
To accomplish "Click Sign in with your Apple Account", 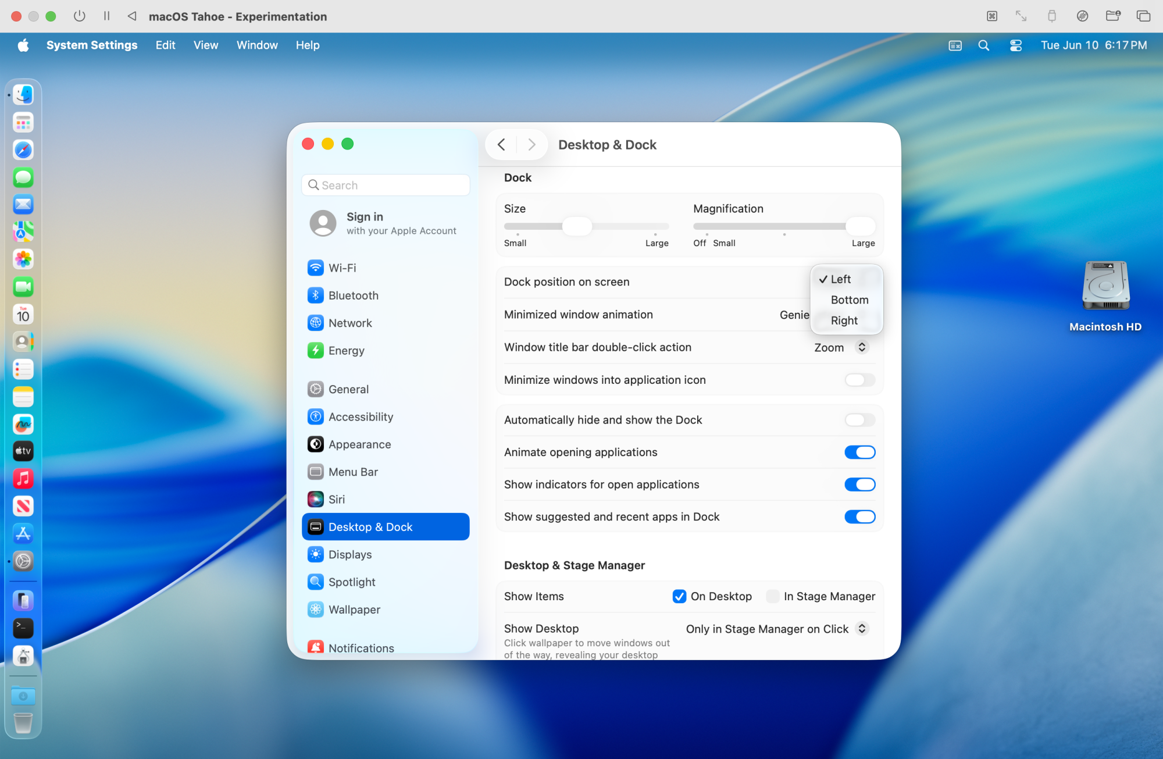I will click(x=384, y=223).
